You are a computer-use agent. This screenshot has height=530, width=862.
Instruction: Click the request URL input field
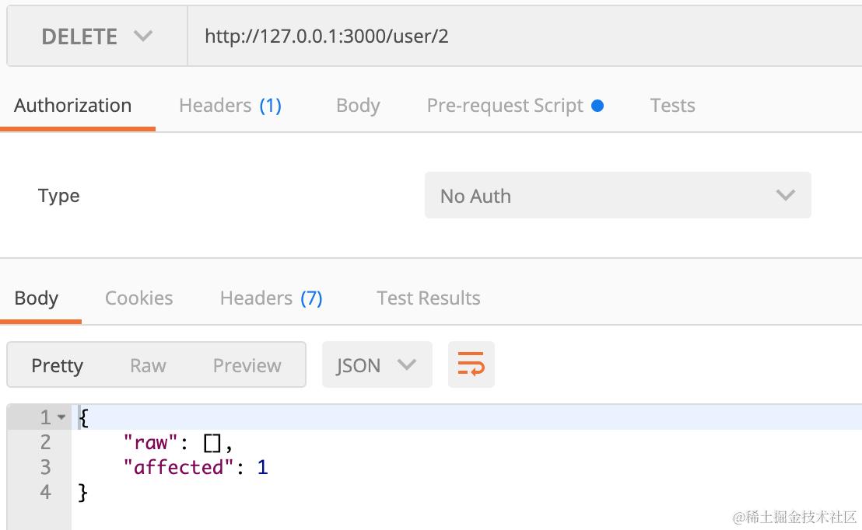click(x=521, y=37)
